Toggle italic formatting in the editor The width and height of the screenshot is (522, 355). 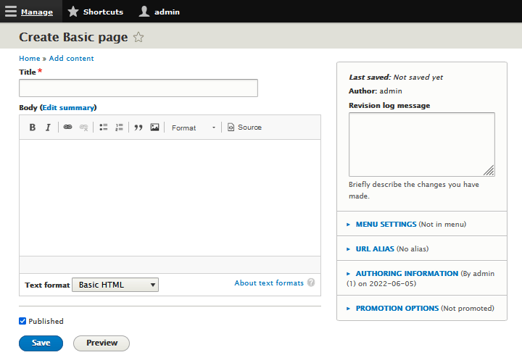pyautogui.click(x=48, y=128)
